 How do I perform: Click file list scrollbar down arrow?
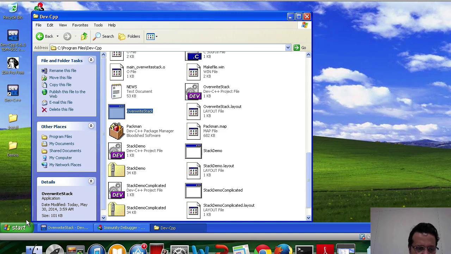(308, 218)
